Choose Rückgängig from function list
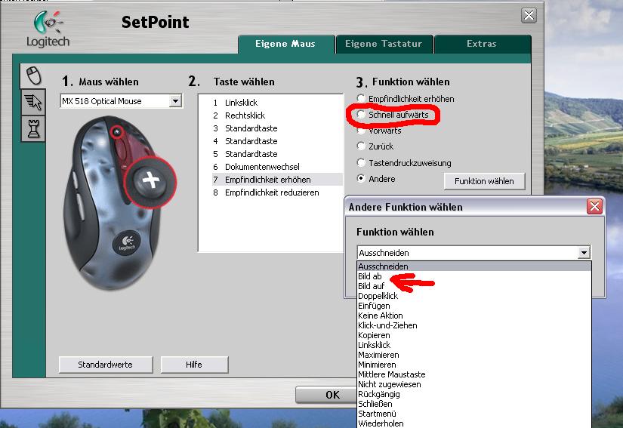Image resolution: width=623 pixels, height=428 pixels. click(474, 394)
